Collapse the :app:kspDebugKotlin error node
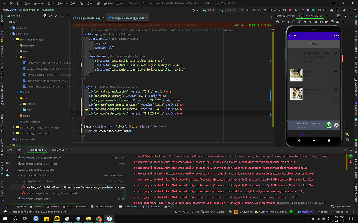This screenshot has height=223, width=358. [17, 181]
